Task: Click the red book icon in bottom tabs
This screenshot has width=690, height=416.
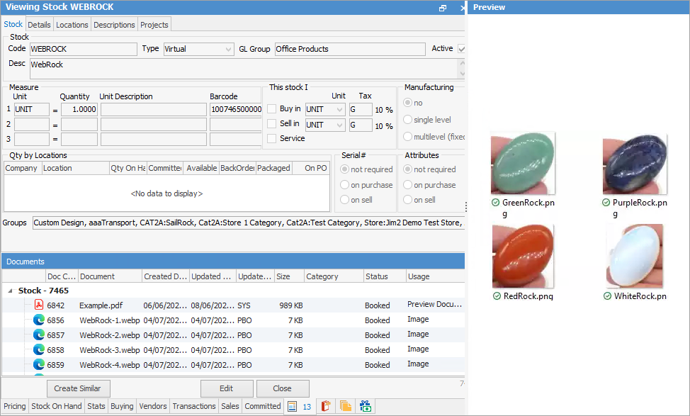Action: (326, 407)
